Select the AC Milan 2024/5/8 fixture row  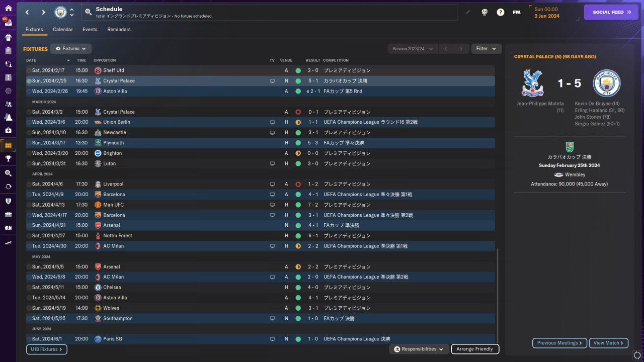(261, 277)
